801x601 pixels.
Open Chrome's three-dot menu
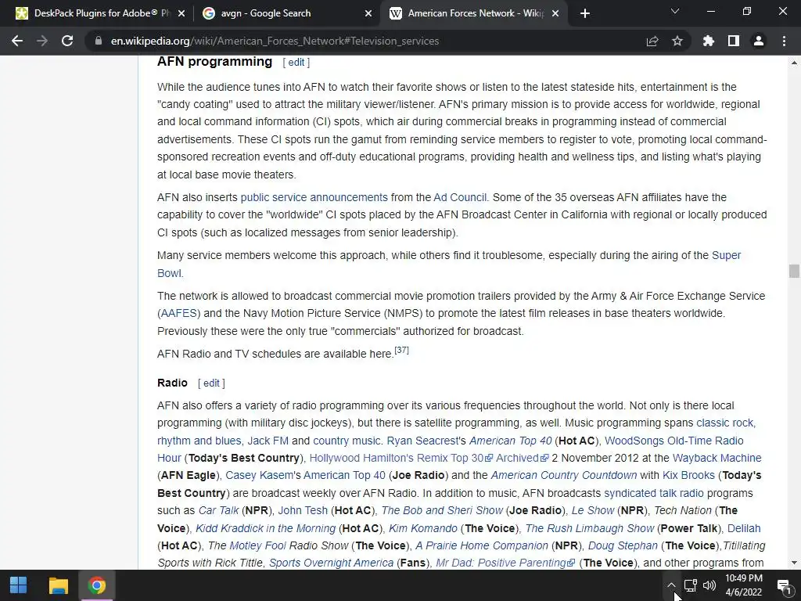(x=784, y=41)
